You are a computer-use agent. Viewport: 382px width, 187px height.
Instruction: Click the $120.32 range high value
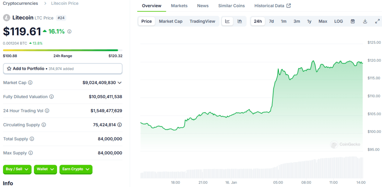pos(116,56)
